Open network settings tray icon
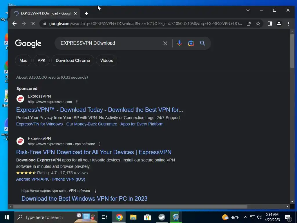The width and height of the screenshot is (297, 223). click(253, 217)
